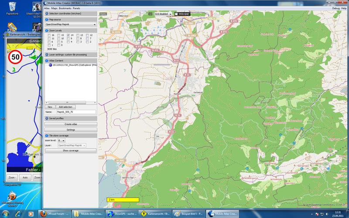Switch to Beispiel Bild 5 Paint taskbar item

pyautogui.click(x=188, y=214)
